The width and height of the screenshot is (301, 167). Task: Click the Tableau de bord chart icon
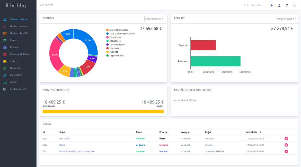click(x=5, y=19)
